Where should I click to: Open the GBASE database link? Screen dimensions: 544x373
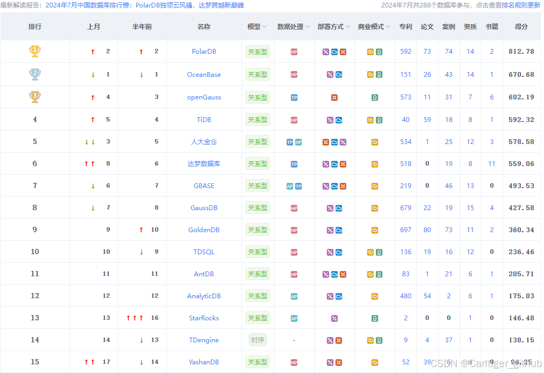point(204,186)
